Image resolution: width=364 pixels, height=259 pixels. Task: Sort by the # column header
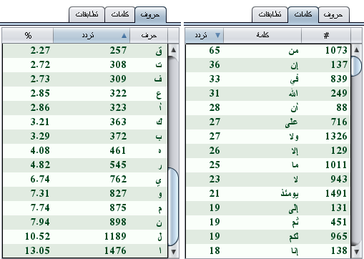pyautogui.click(x=326, y=35)
